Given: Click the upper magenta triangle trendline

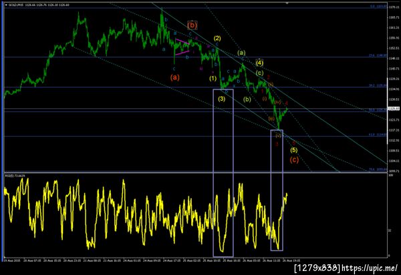Looking at the screenshot, I should point(182,41).
